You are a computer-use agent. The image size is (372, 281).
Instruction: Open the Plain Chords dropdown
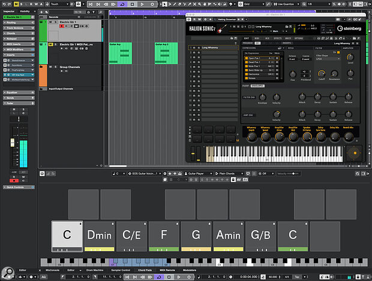[229, 173]
